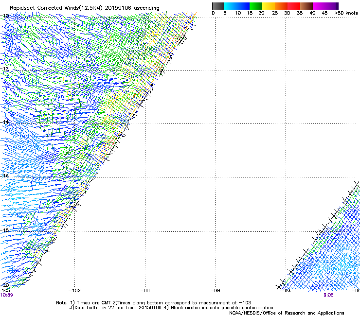Click the NOAA/NESDIS credit text

(287, 313)
